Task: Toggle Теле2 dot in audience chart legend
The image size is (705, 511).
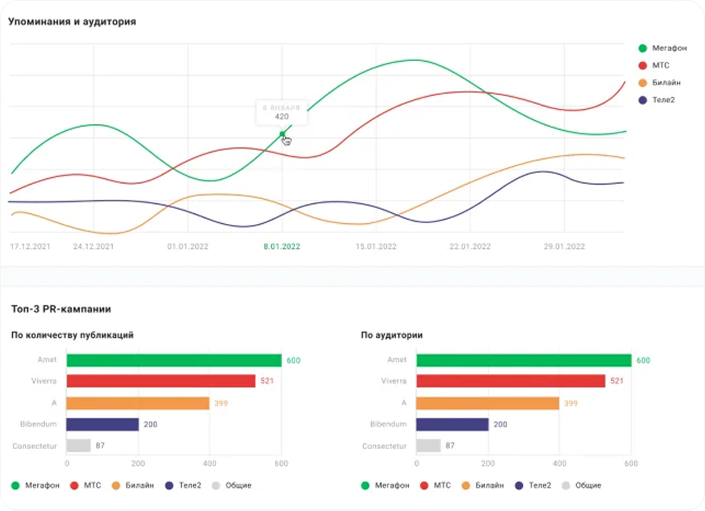Action: coord(519,486)
